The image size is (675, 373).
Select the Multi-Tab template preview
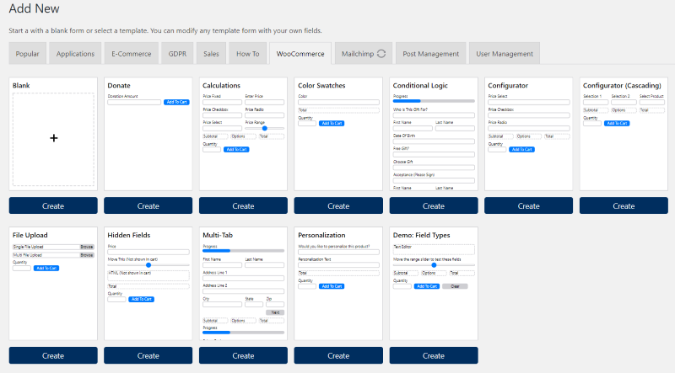[x=243, y=284]
